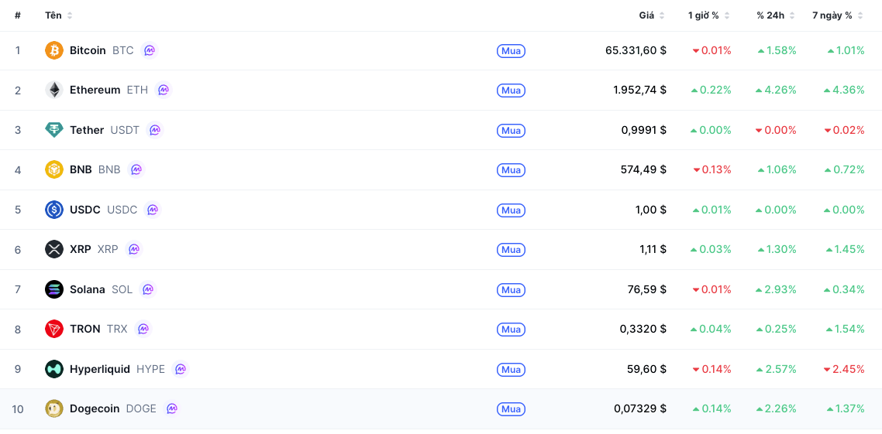Sort by the % 24h column header
The image size is (882, 434).
point(776,15)
